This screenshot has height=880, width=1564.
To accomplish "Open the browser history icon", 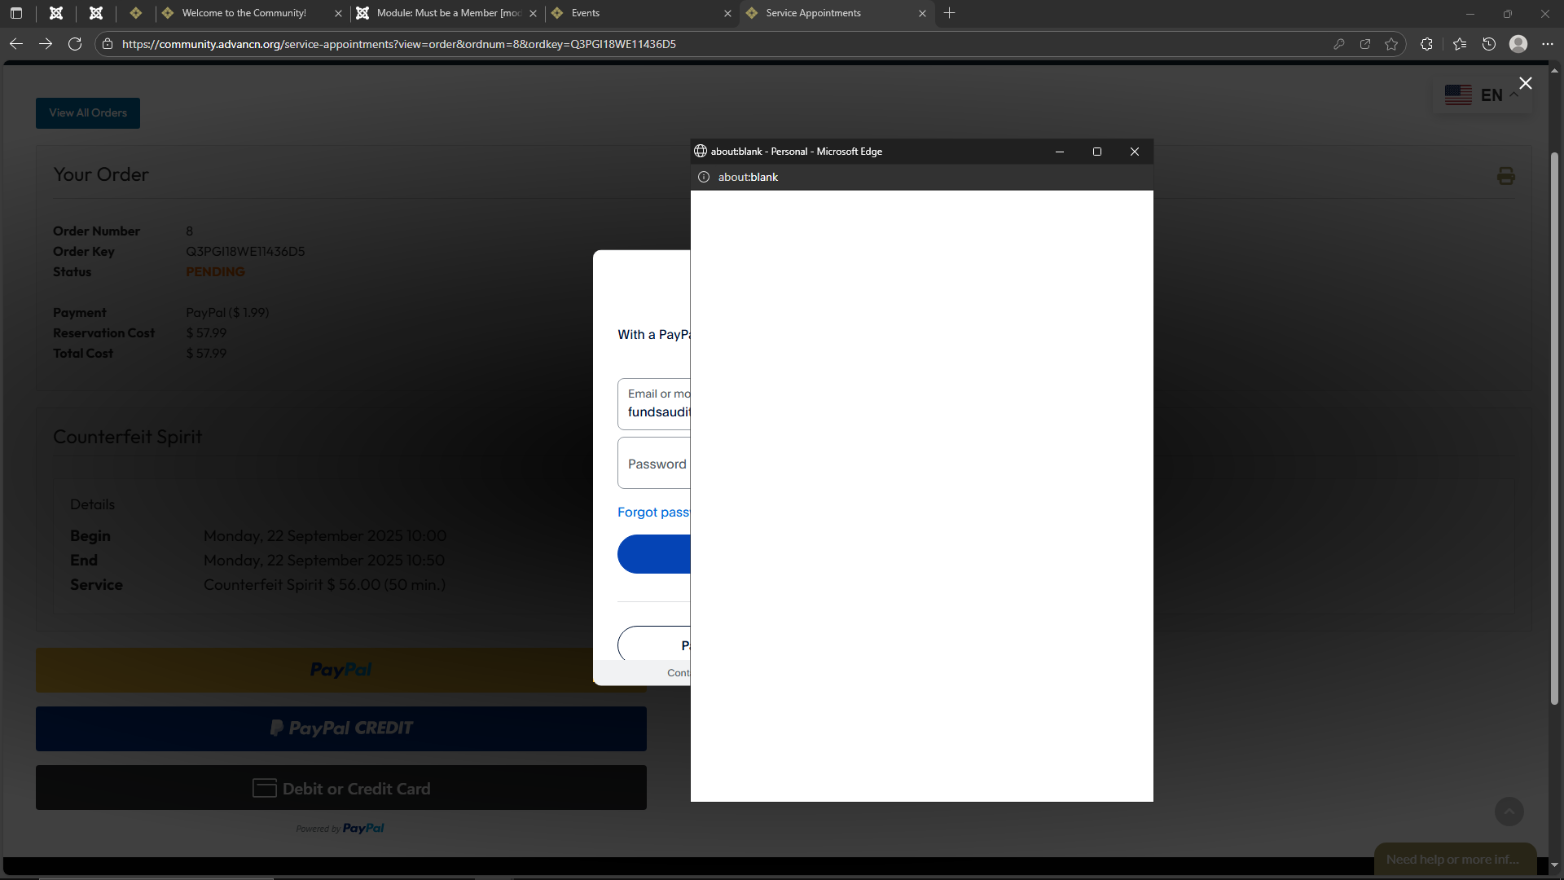I will 1489,44.
